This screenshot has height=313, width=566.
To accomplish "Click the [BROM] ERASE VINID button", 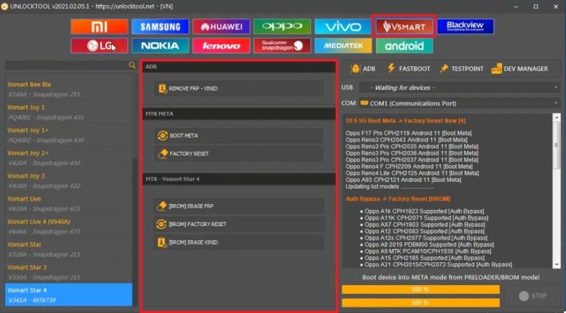I will pos(239,242).
